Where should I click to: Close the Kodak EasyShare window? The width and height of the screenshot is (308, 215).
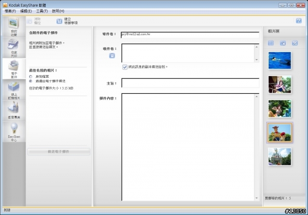pos(301,5)
